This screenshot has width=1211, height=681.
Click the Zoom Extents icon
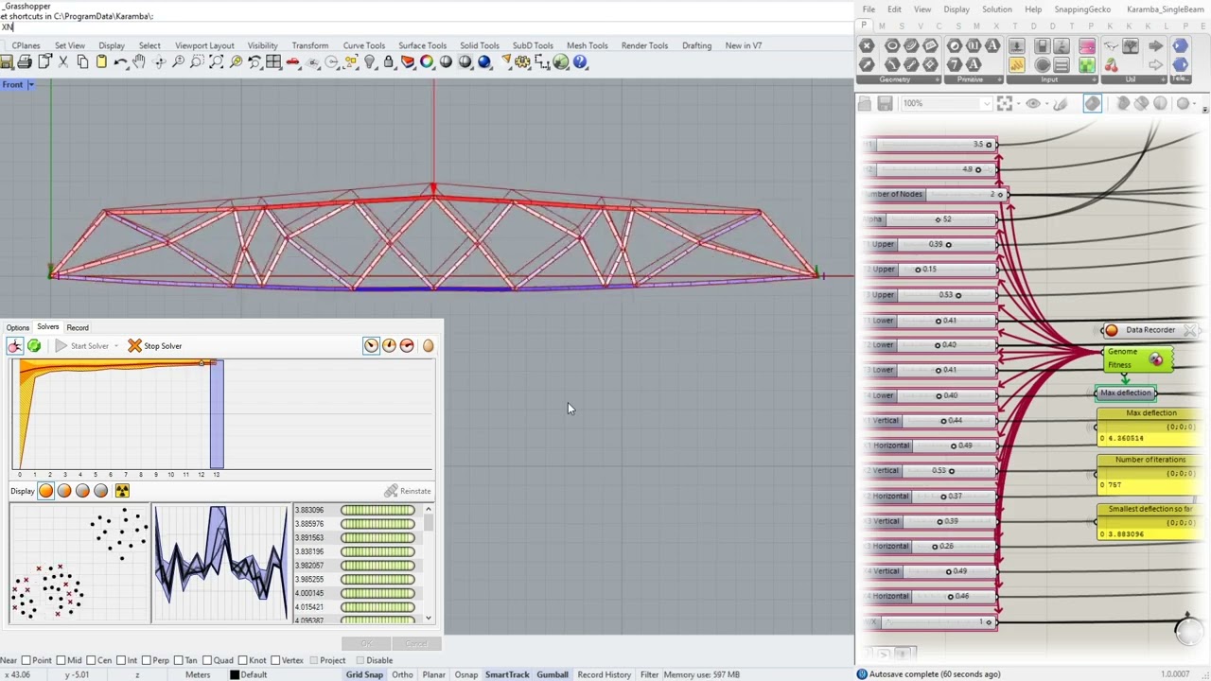click(x=216, y=62)
